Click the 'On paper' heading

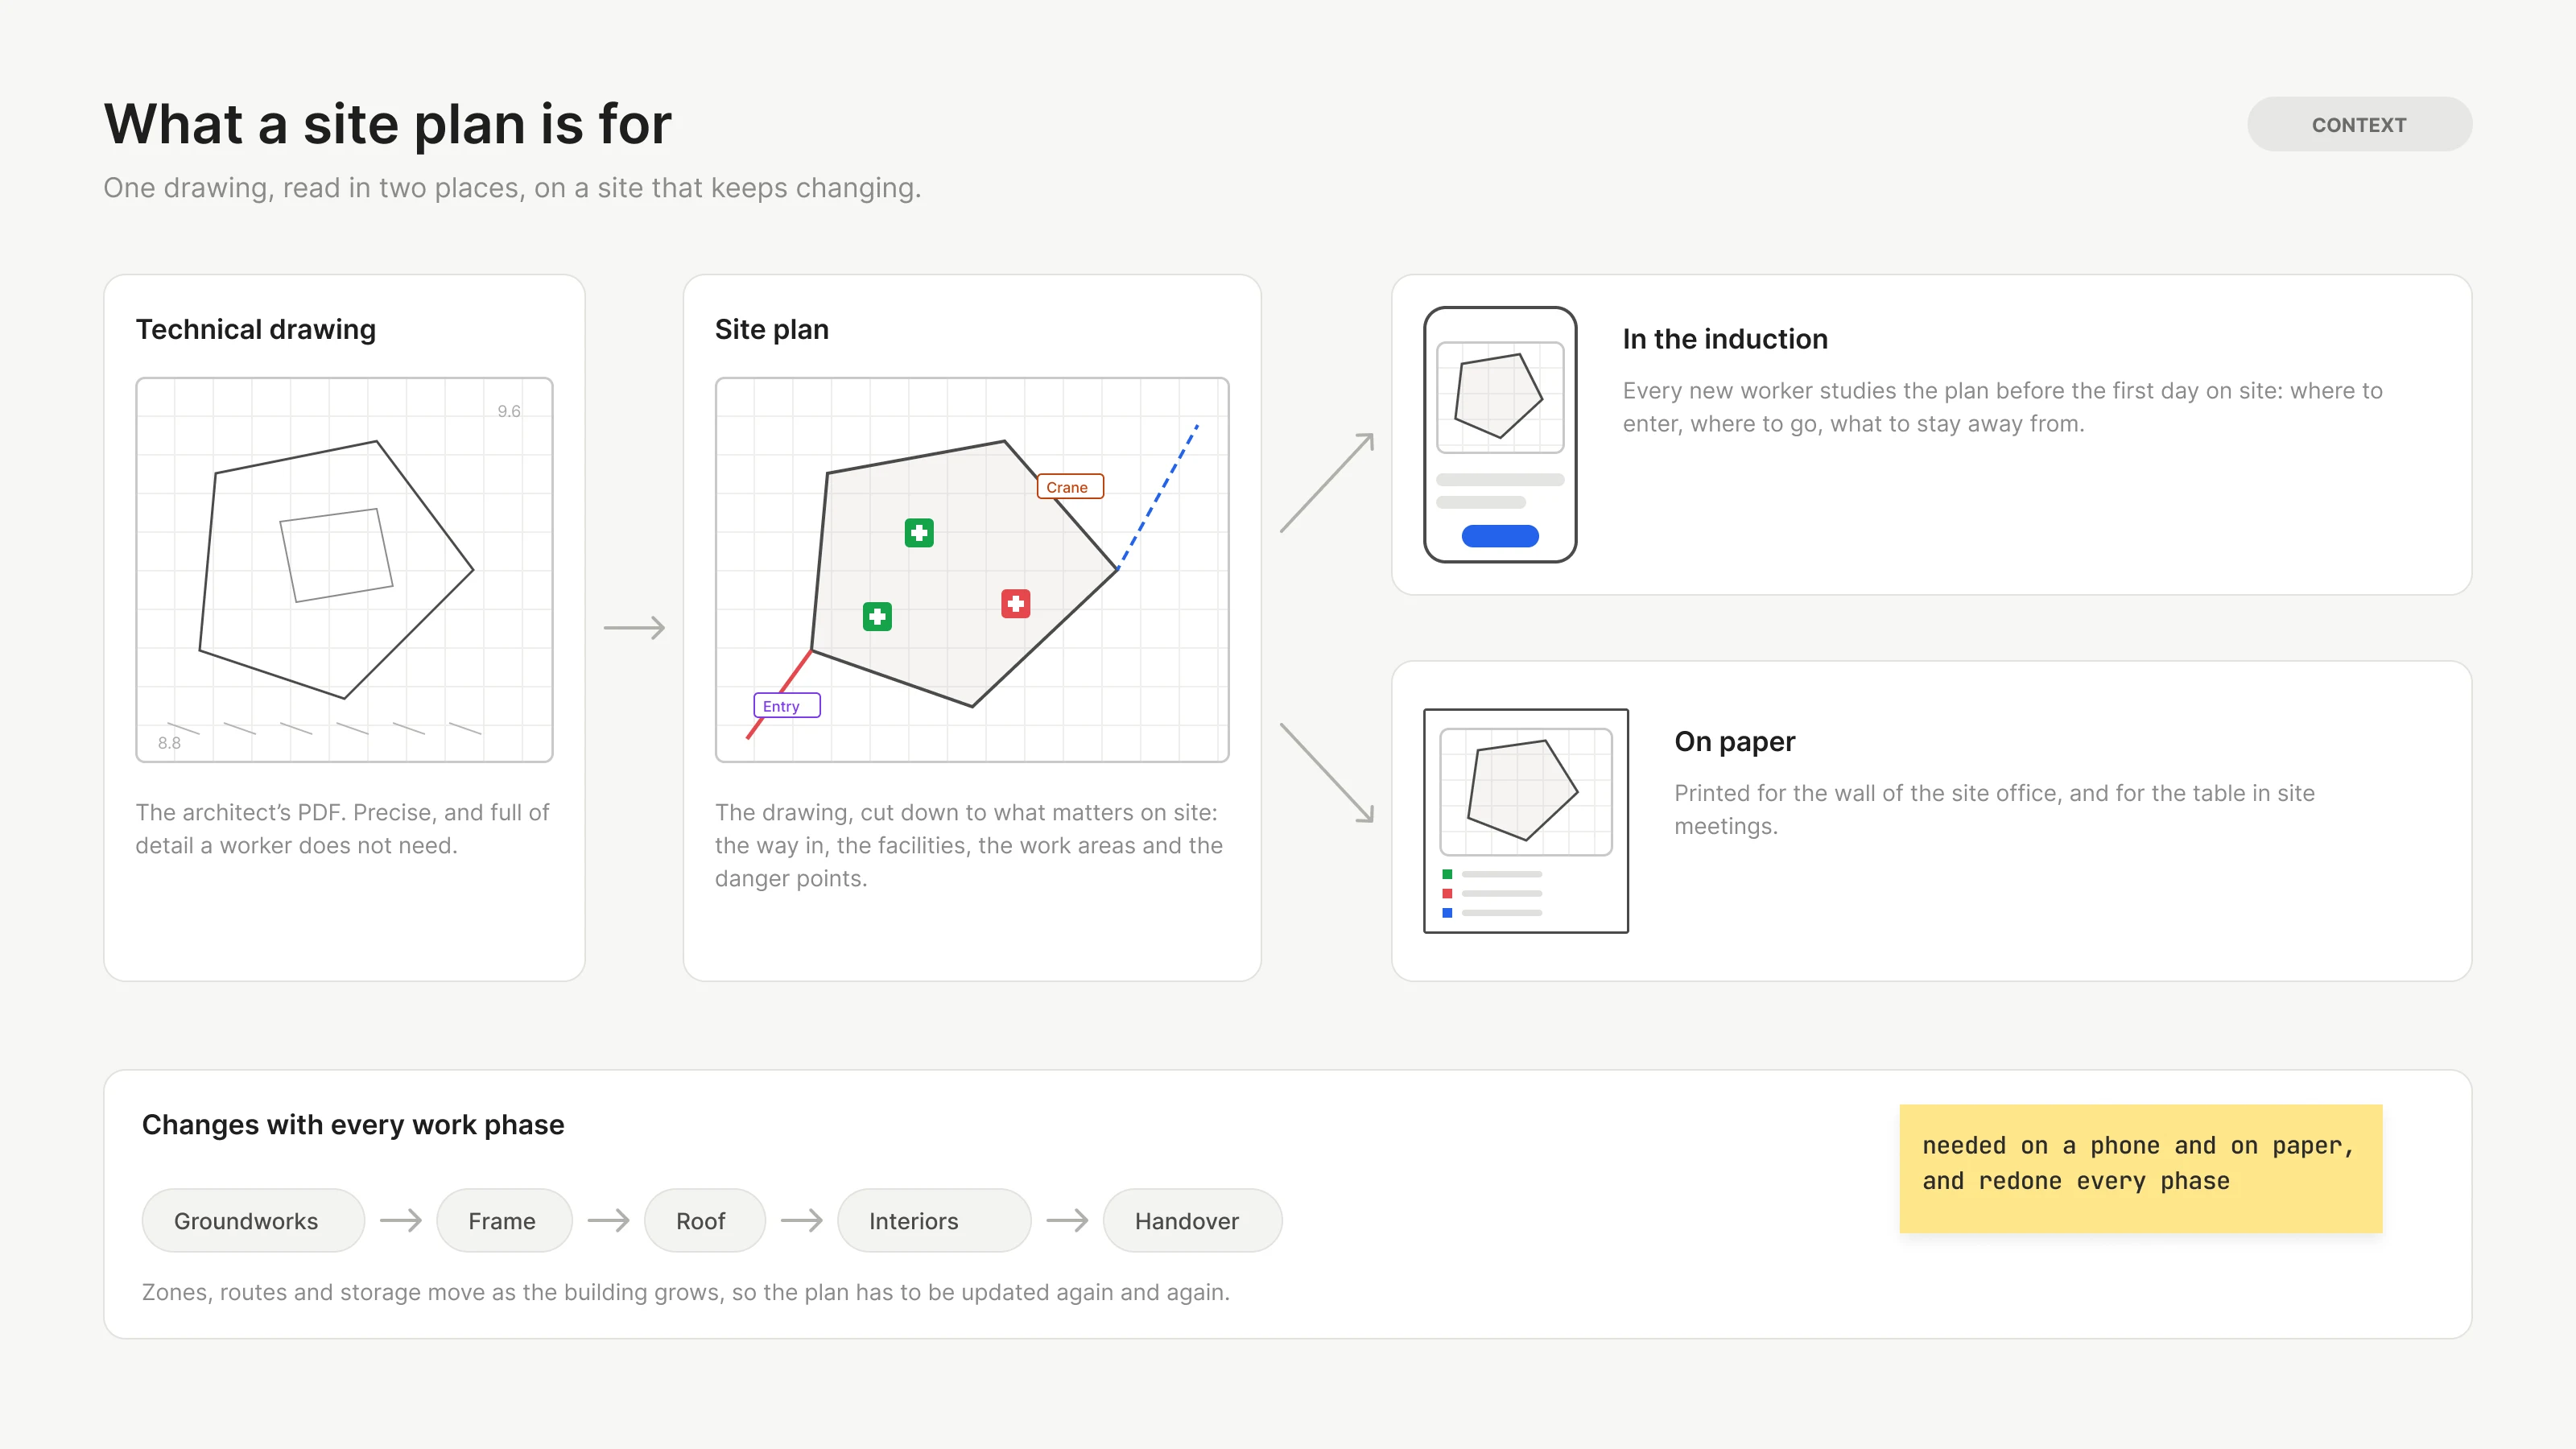pyautogui.click(x=1735, y=741)
